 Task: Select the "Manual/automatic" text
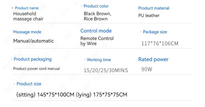pos(33,41)
